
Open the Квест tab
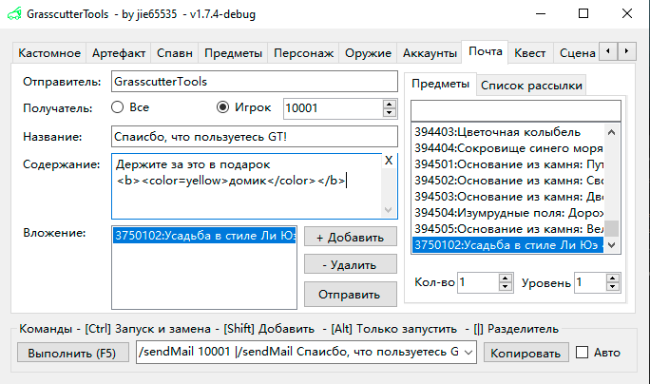point(530,53)
